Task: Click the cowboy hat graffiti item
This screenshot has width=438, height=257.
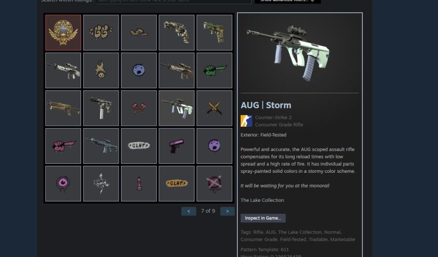Action: (139, 33)
